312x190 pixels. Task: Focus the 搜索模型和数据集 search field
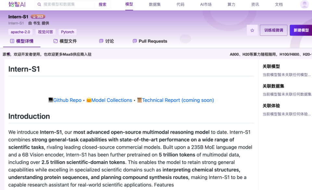(68, 4)
